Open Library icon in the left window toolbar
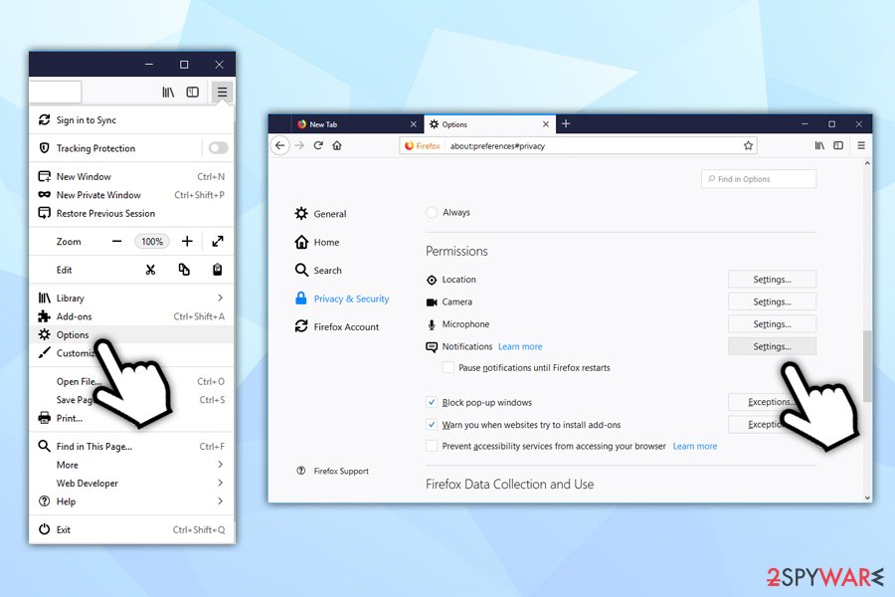This screenshot has width=895, height=597. coord(168,92)
